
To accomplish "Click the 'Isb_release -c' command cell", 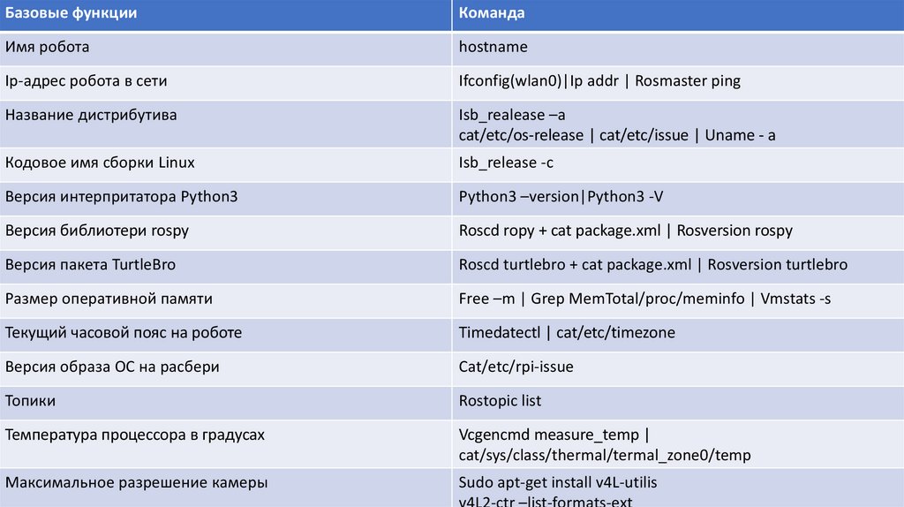I will tap(506, 163).
